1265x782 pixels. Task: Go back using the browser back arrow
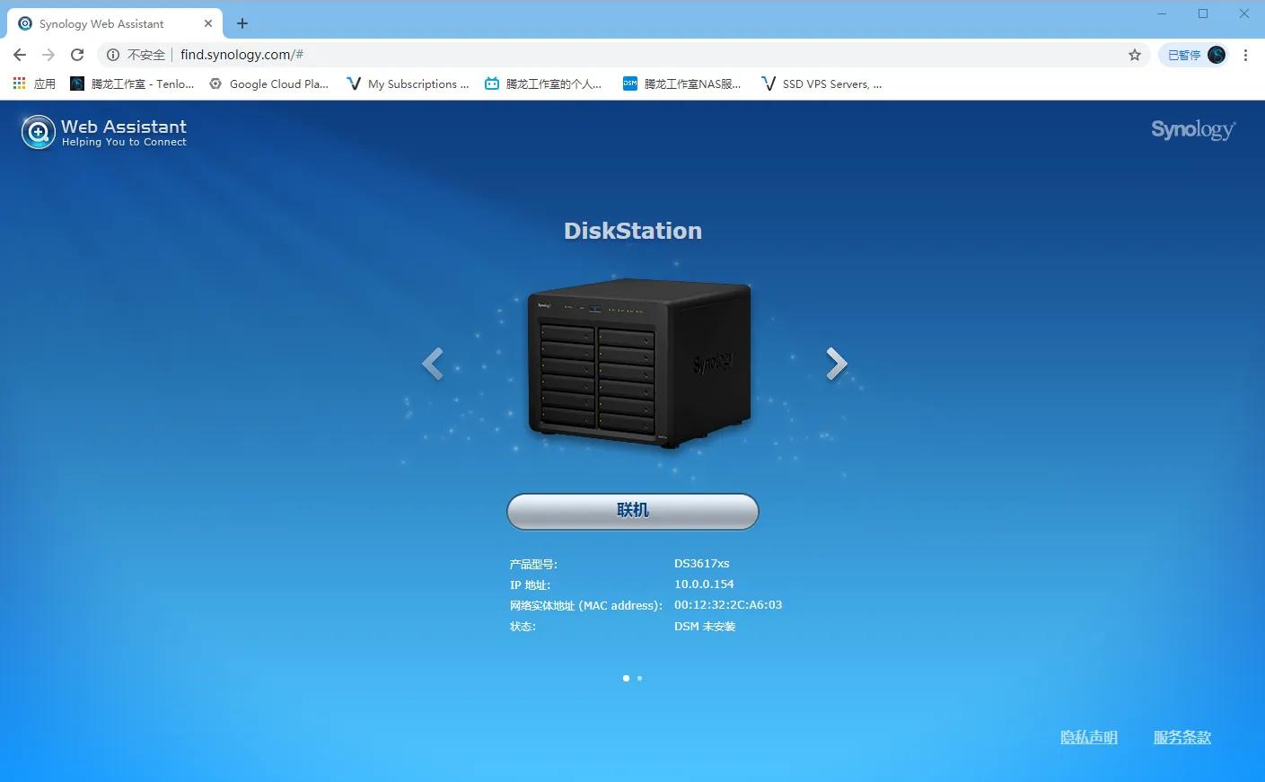click(20, 55)
